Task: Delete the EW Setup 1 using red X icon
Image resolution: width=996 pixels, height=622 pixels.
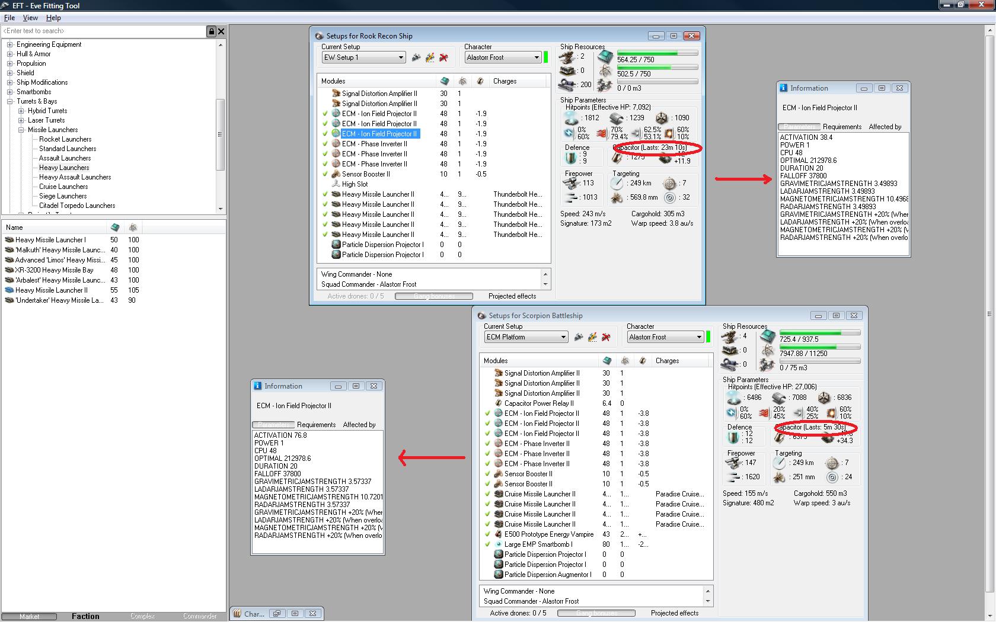Action: point(443,57)
